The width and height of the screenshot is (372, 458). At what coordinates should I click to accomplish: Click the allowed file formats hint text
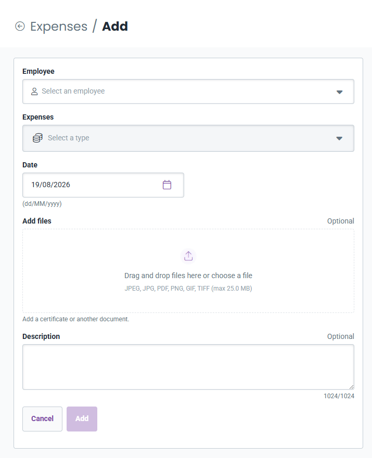pos(188,289)
